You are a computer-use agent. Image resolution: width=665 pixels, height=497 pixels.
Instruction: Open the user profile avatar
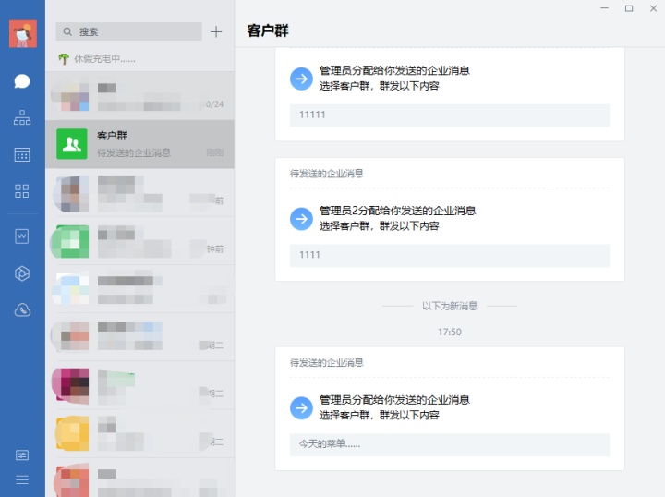[23, 33]
